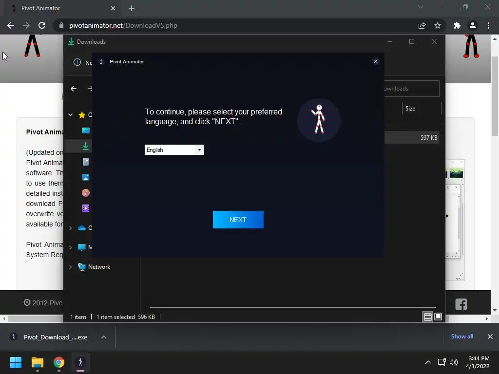The image size is (499, 374).
Task: Expand download options chevron for Pivot_Download
Action: point(104,337)
